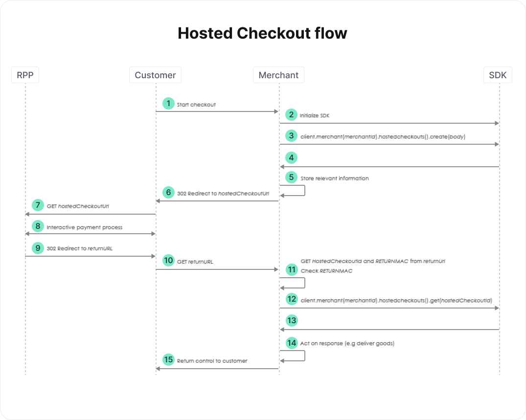This screenshot has width=526, height=420.
Task: Select the Customer participant box
Action: [155, 75]
